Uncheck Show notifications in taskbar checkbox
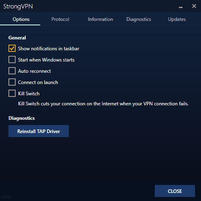This screenshot has width=201, height=201. (x=12, y=48)
